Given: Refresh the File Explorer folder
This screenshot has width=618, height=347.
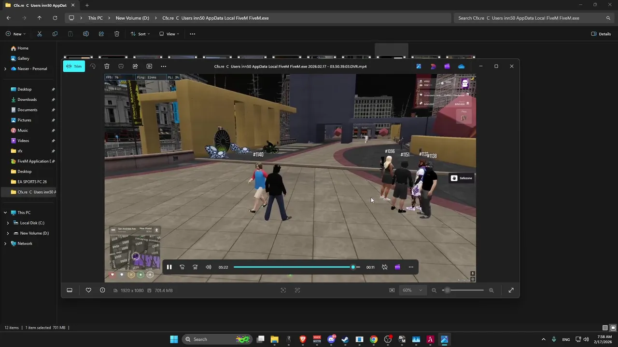Looking at the screenshot, I should coord(55,18).
